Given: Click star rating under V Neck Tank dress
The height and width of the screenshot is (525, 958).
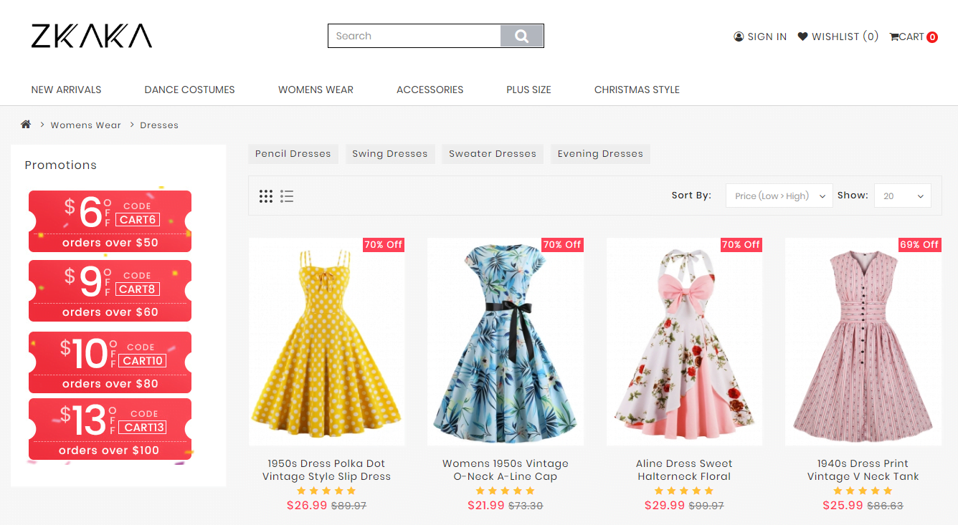Looking at the screenshot, I should click(x=863, y=491).
